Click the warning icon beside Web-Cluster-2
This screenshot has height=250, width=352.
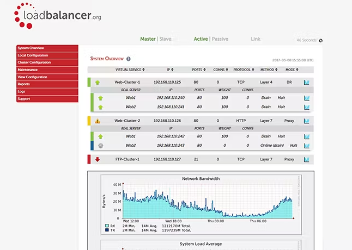click(x=98, y=121)
